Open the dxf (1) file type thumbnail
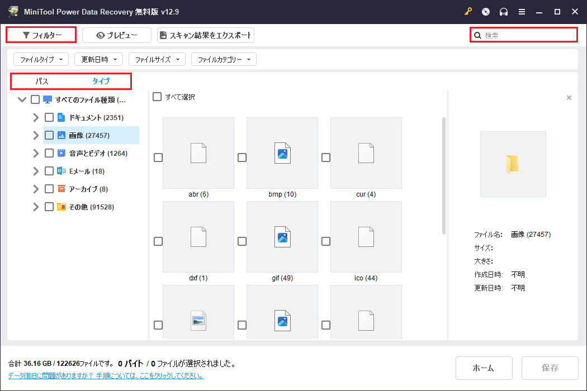Screen dimensions: 587x391 click(198, 237)
